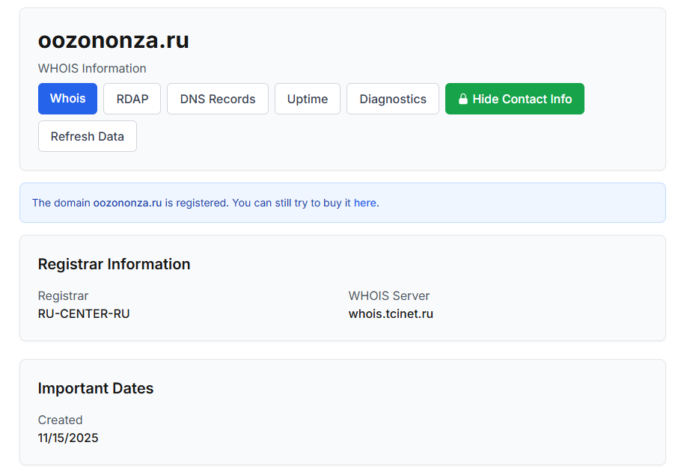Screen dimensions: 687x475
Task: Click the Registrar Information heading
Action: (x=114, y=264)
